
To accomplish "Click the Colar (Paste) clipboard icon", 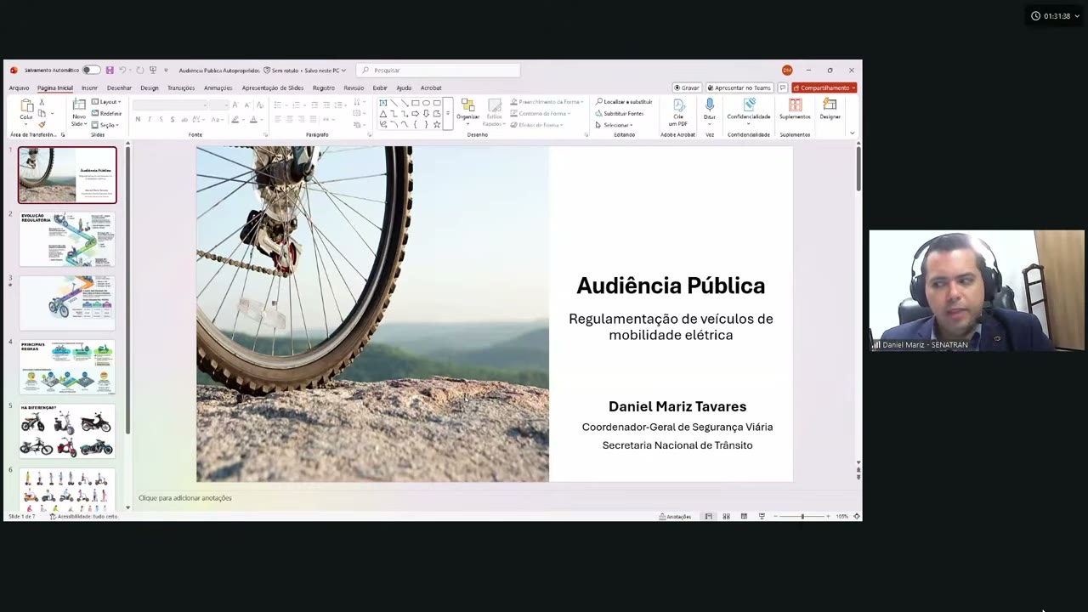I will point(26,107).
